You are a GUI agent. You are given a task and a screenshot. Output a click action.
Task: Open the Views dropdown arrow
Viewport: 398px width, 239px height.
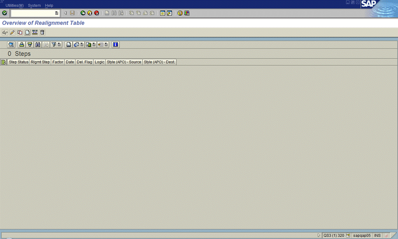point(82,45)
